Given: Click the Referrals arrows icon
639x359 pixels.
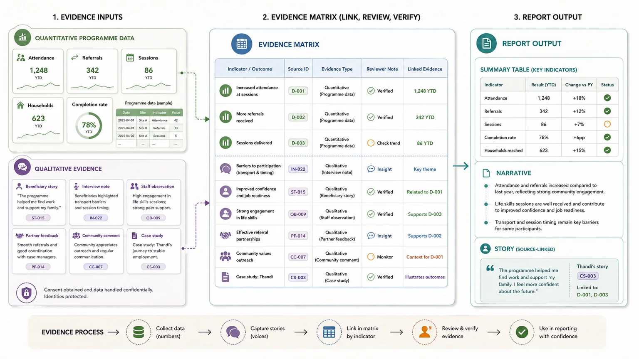Looking at the screenshot, I should point(75,58).
